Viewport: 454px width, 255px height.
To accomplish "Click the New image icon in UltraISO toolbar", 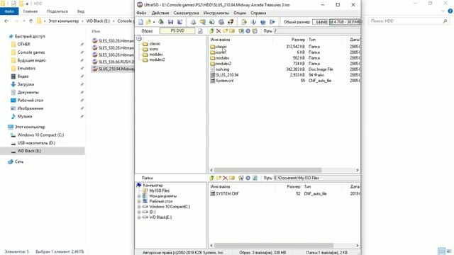I will point(140,22).
